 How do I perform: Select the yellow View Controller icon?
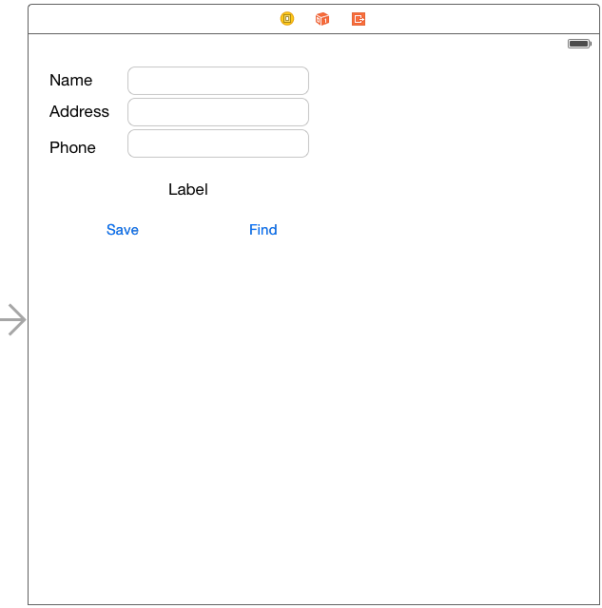coord(287,19)
